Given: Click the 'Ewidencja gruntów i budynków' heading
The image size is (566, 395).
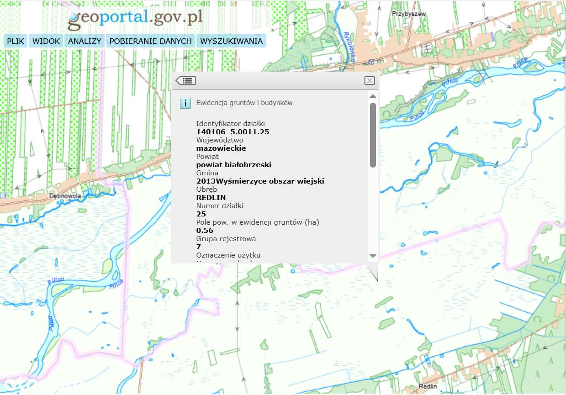Looking at the screenshot, I should click(244, 103).
